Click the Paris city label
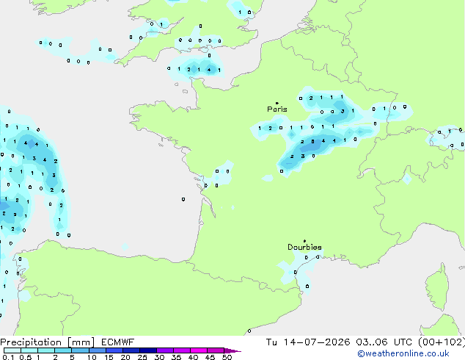The height and width of the screenshot is (360, 465). click(x=277, y=109)
